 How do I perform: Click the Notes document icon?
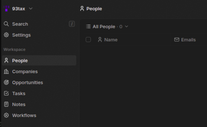tap(6, 104)
